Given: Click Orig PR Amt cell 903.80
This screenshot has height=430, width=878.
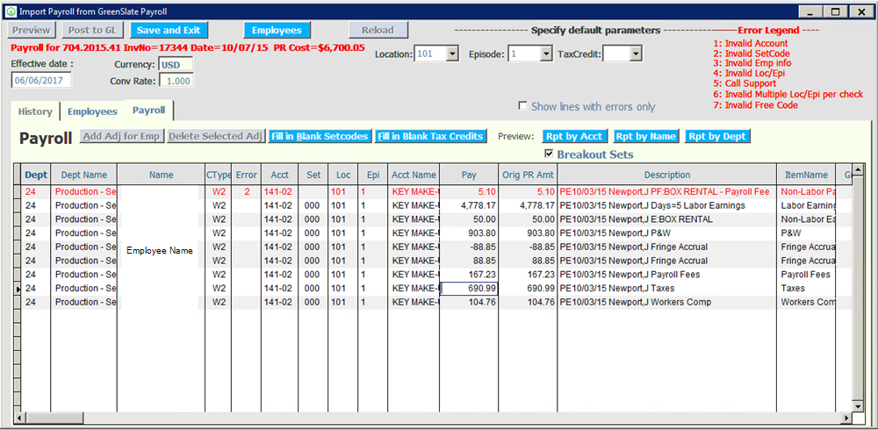Looking at the screenshot, I should (528, 233).
